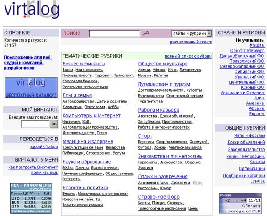
Task: Open the Лекарства subcategory
Action: tap(115, 147)
